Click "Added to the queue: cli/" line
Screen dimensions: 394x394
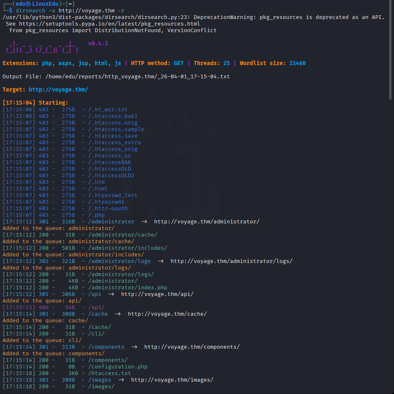coord(42,340)
